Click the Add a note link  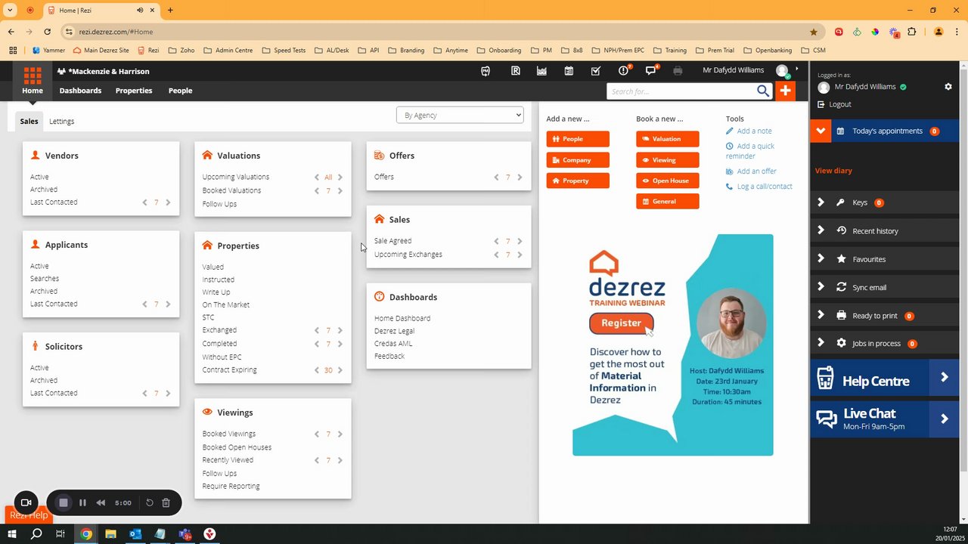tap(754, 131)
